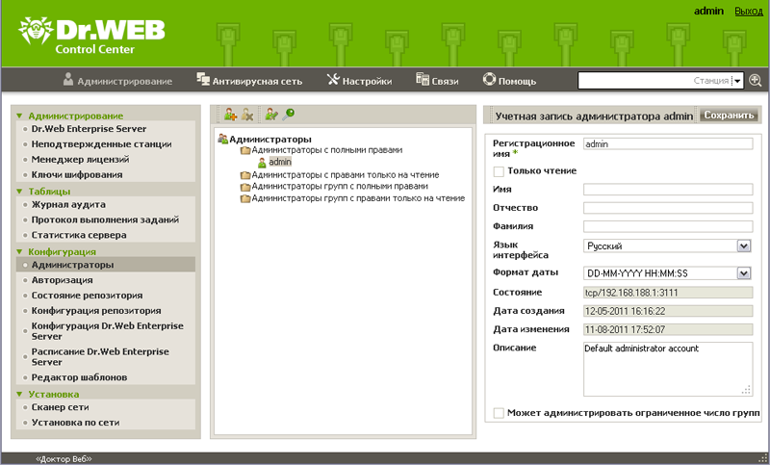Open the Станция search type dropdown arrow
Viewport: 770px width, 465px height.
point(737,81)
